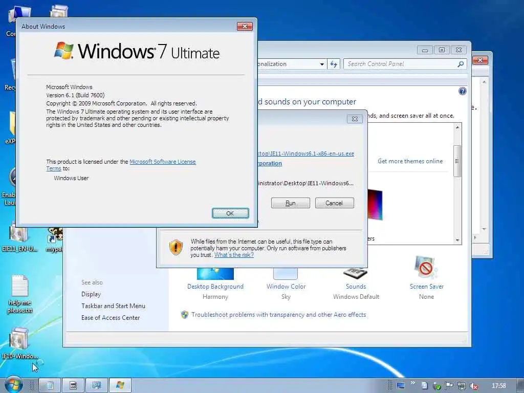The width and height of the screenshot is (524, 393).
Task: Click the muted volume icon in the tray
Action: tap(473, 386)
